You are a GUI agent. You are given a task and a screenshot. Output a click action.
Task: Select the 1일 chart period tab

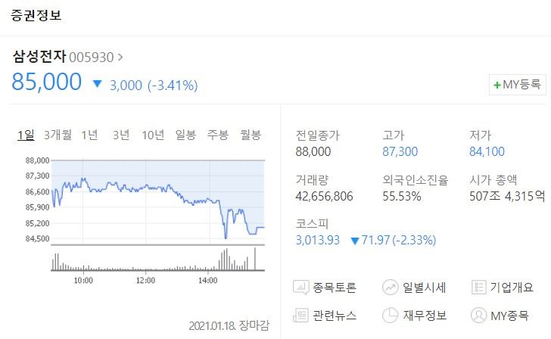(26, 135)
